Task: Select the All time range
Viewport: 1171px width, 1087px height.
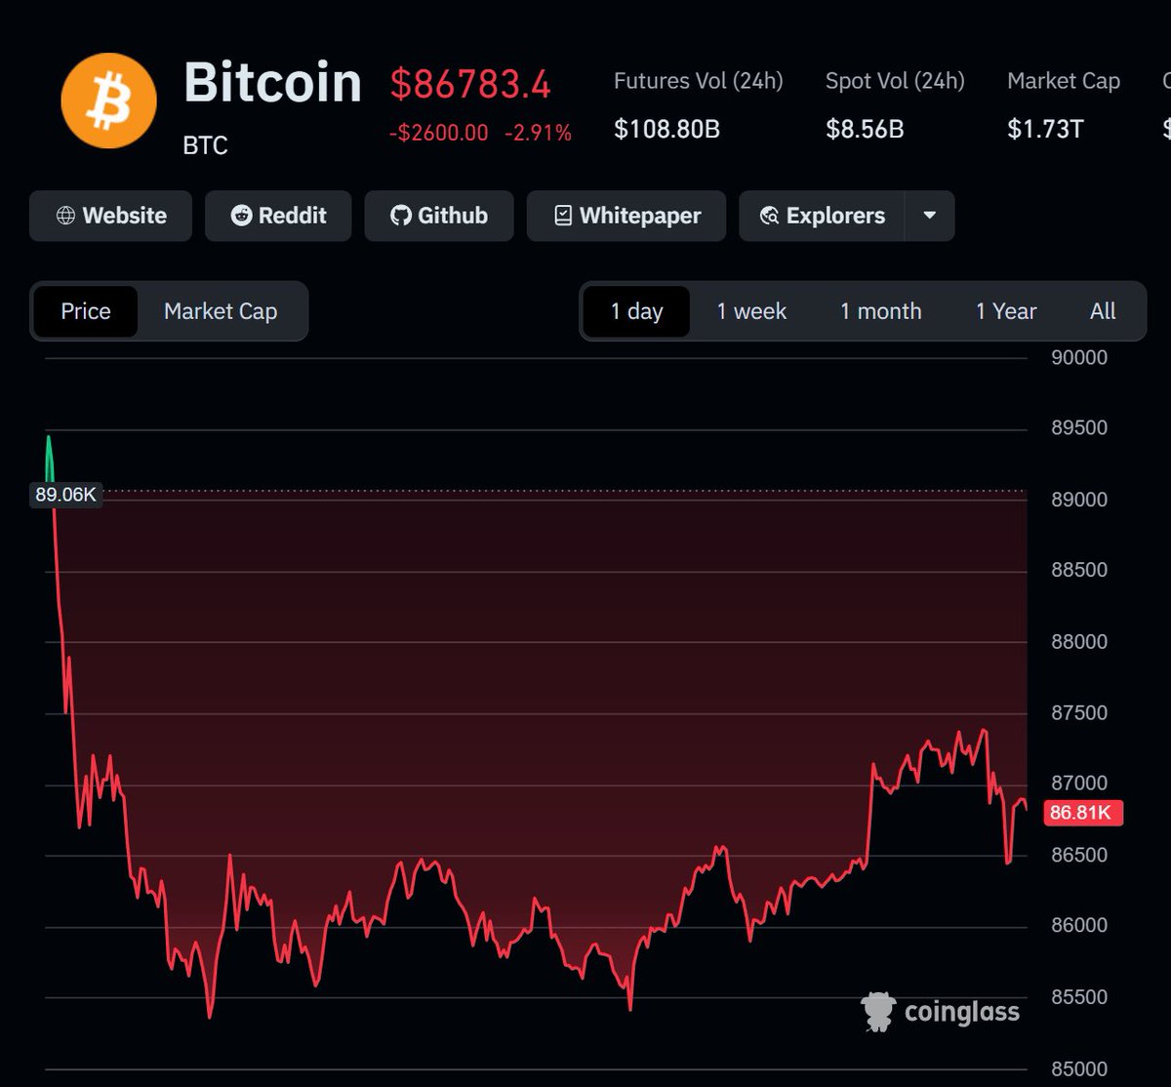Action: pyautogui.click(x=1103, y=311)
